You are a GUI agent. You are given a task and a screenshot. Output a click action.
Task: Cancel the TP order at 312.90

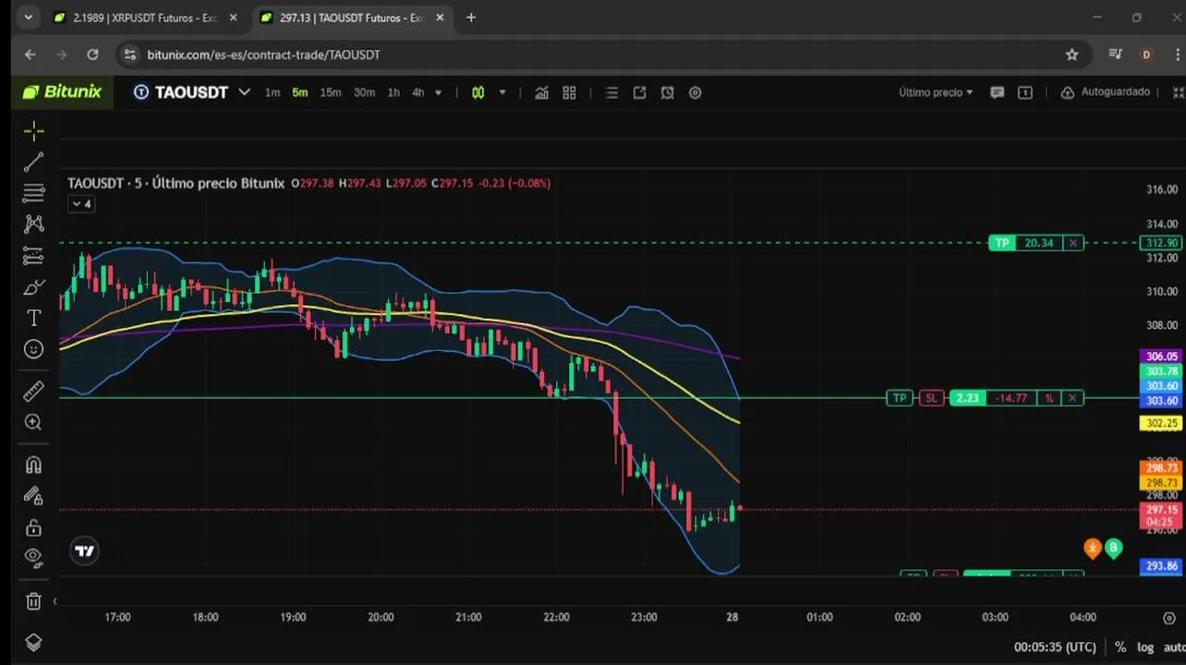(x=1072, y=243)
